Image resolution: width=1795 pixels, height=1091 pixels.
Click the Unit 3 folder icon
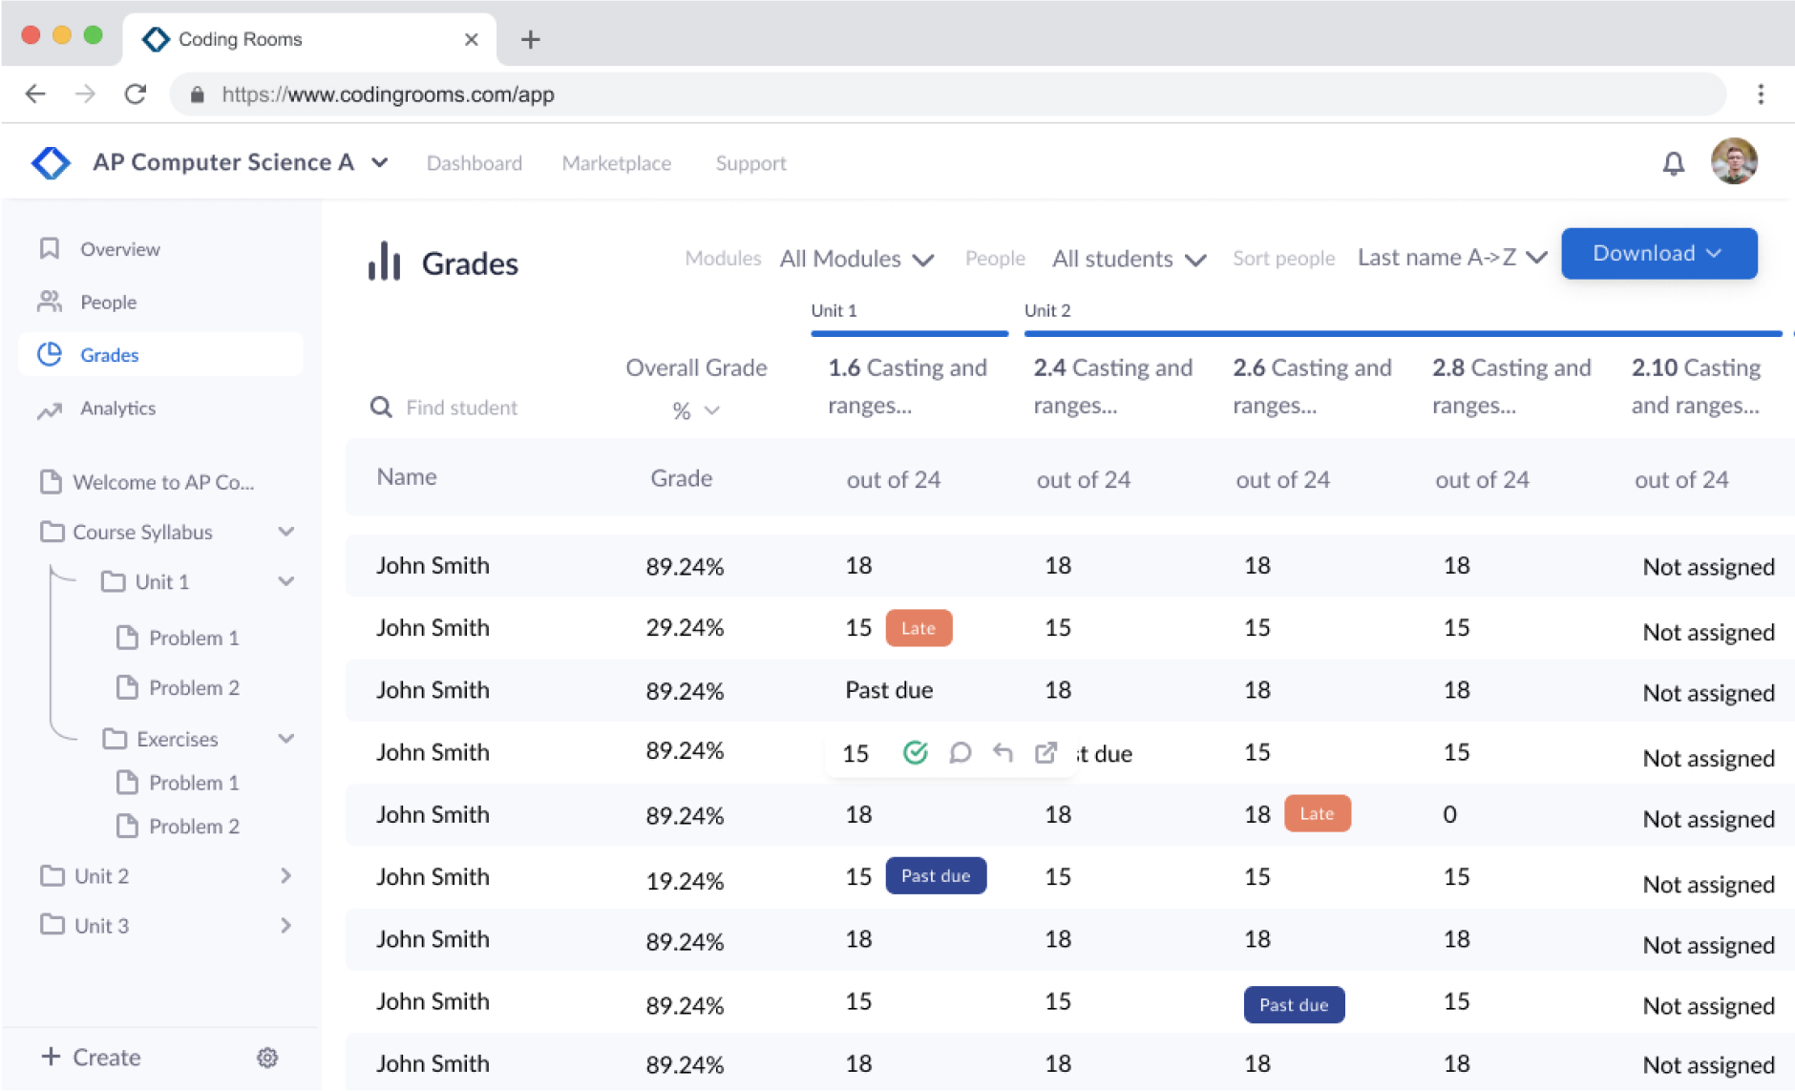(53, 925)
